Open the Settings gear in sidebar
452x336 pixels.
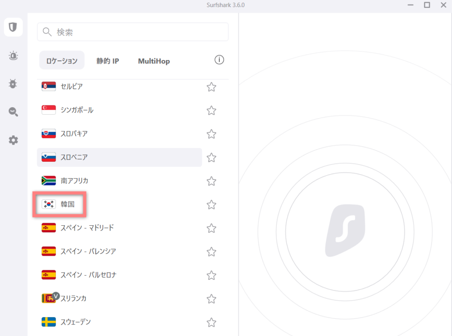pyautogui.click(x=13, y=140)
